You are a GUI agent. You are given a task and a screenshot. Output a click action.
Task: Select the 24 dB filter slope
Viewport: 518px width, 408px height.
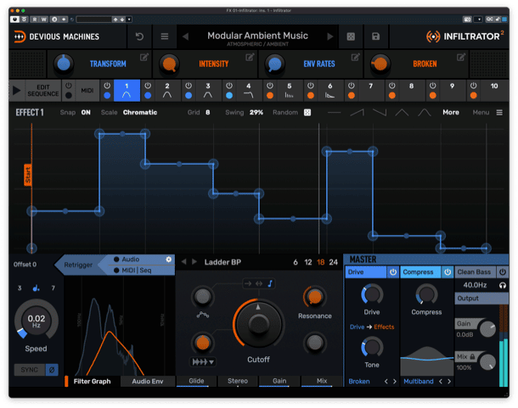coord(334,262)
